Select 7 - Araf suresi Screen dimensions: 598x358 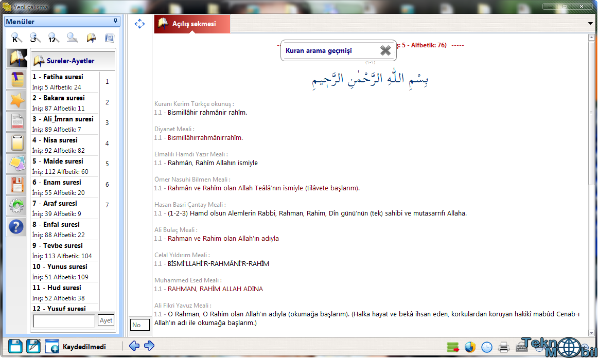pos(65,208)
